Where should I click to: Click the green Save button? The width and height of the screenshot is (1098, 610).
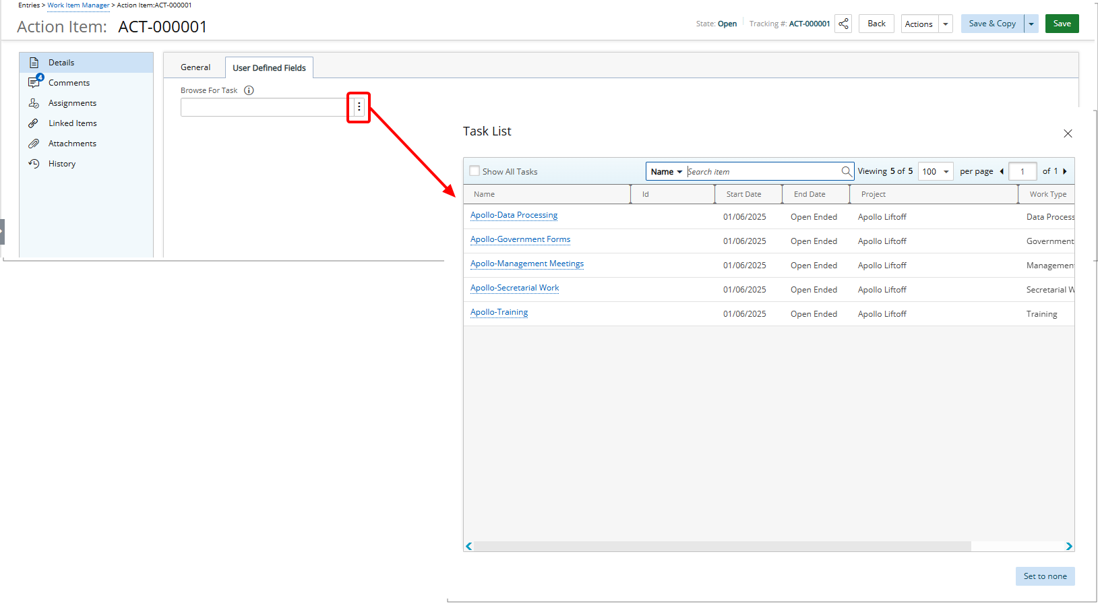pos(1062,24)
